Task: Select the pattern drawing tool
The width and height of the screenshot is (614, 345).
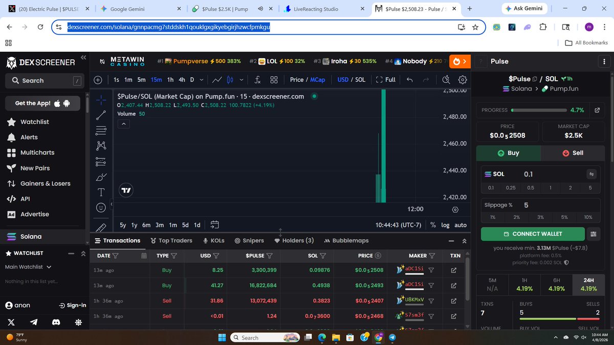Action: [x=101, y=146]
